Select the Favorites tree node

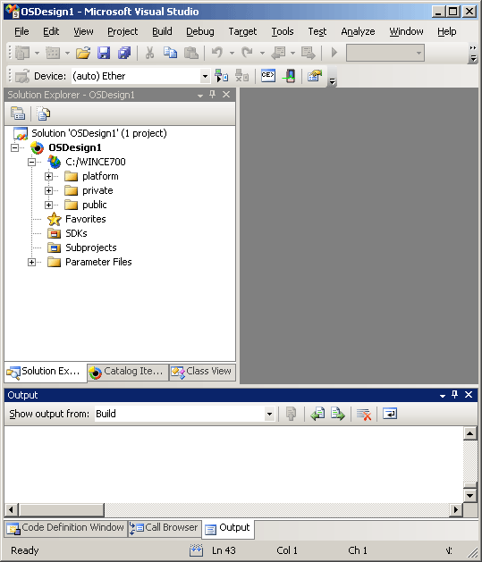tap(85, 219)
